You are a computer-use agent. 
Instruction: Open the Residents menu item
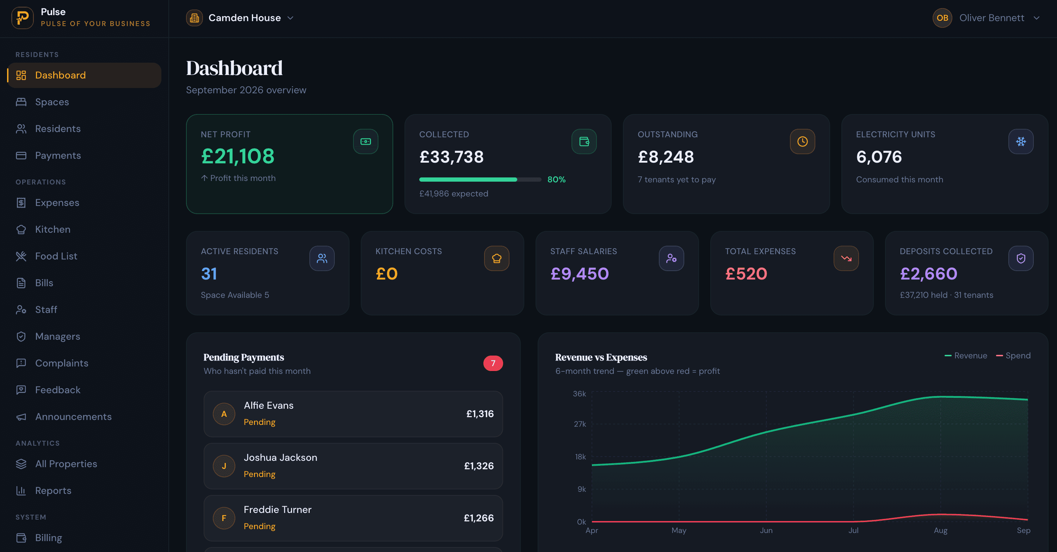(84, 129)
